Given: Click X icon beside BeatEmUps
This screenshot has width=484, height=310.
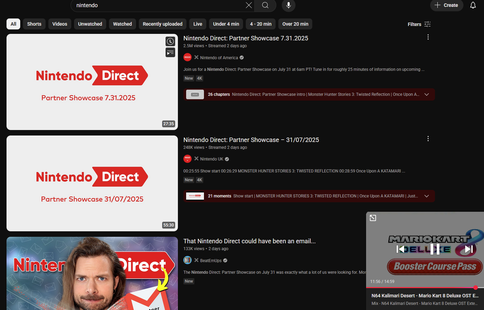Looking at the screenshot, I should pos(196,260).
